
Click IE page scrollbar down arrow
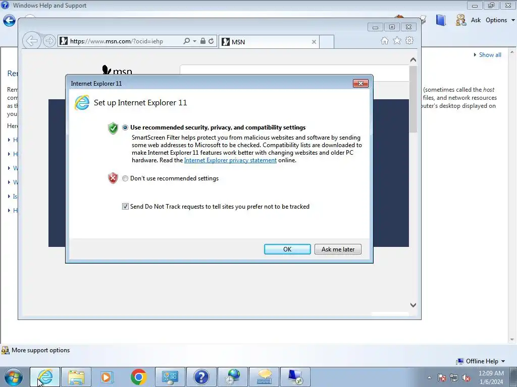(413, 305)
